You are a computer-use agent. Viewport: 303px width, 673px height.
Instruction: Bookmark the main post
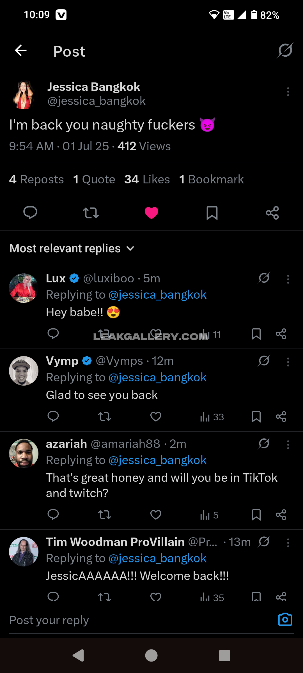pyautogui.click(x=212, y=213)
